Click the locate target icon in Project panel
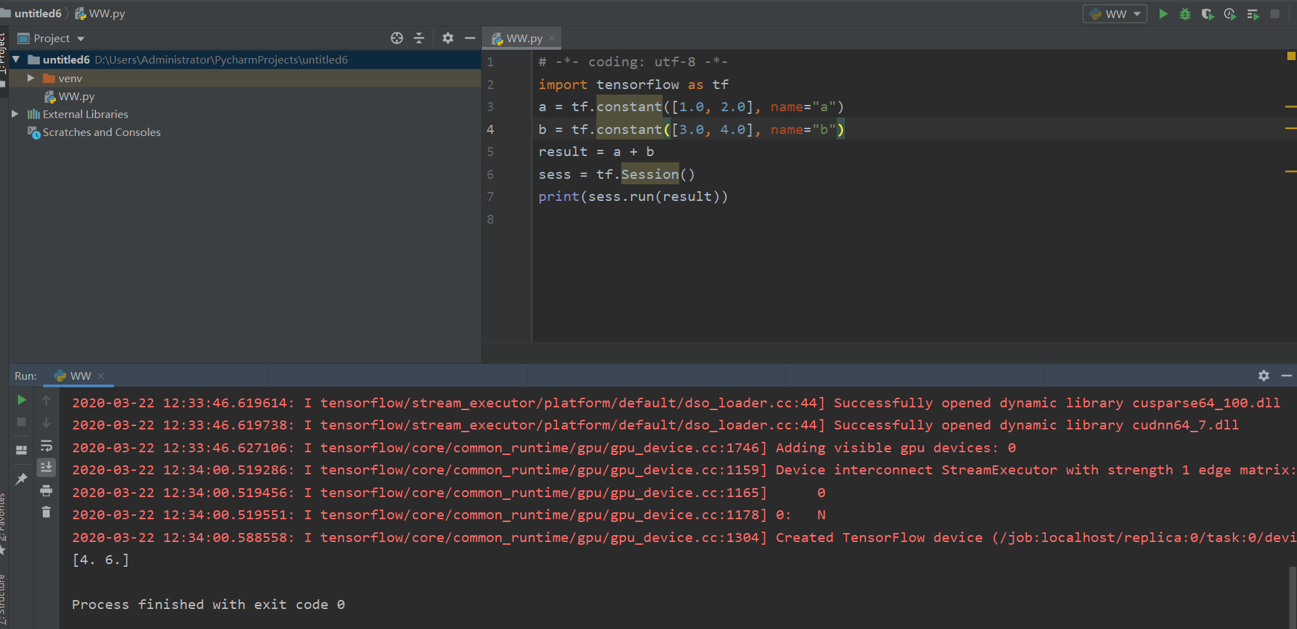 coord(397,38)
